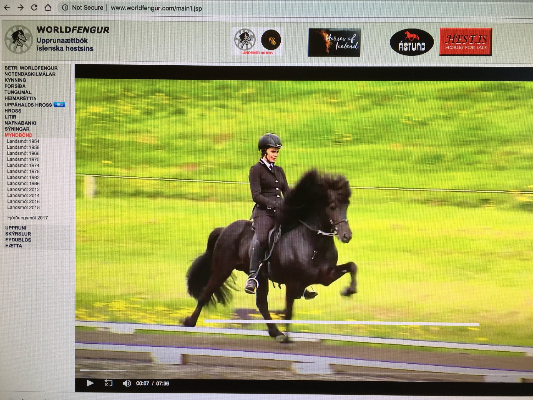Screen dimensions: 533x400
Task: Log out via HÆTTA
Action: click(14, 246)
